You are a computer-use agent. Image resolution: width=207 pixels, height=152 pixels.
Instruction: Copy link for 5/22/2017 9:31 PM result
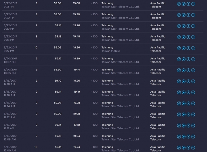coord(179,4)
